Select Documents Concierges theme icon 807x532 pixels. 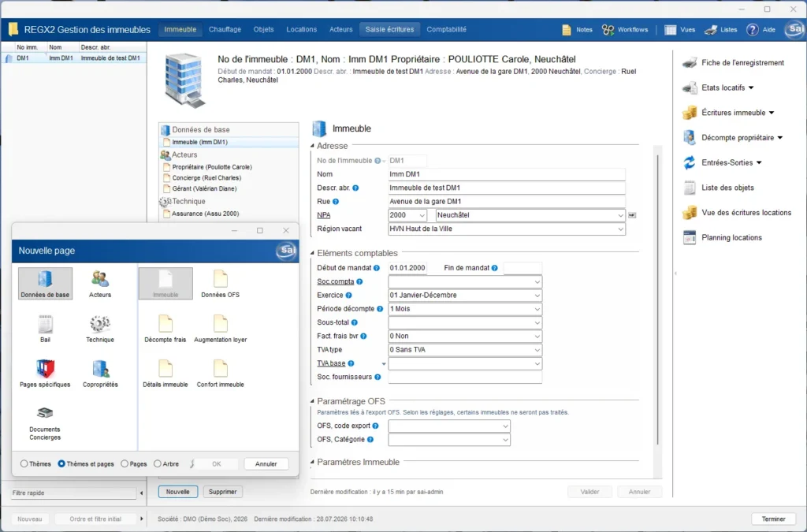[45, 422]
